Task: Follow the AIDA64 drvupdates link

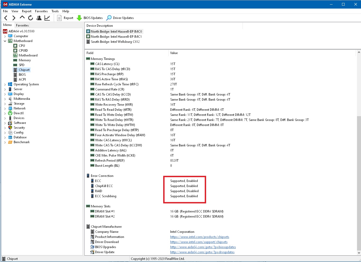Action: 202,252
